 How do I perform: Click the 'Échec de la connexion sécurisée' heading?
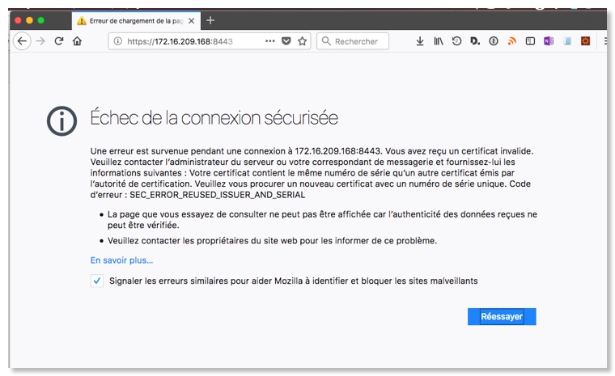pyautogui.click(x=214, y=118)
